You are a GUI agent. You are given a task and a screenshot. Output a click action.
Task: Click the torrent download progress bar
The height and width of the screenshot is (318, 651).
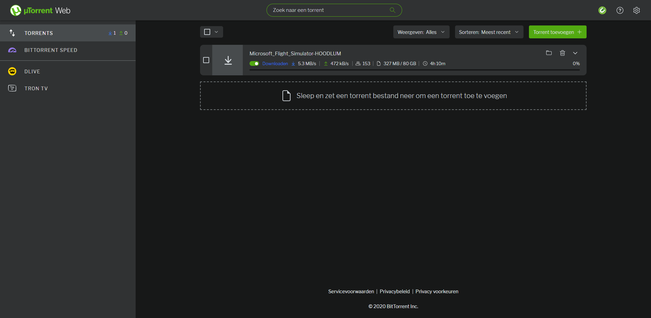(414, 70)
